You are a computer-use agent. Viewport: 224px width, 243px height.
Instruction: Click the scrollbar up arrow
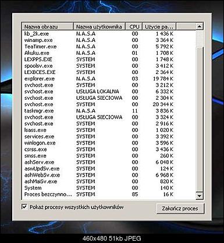tap(200, 26)
